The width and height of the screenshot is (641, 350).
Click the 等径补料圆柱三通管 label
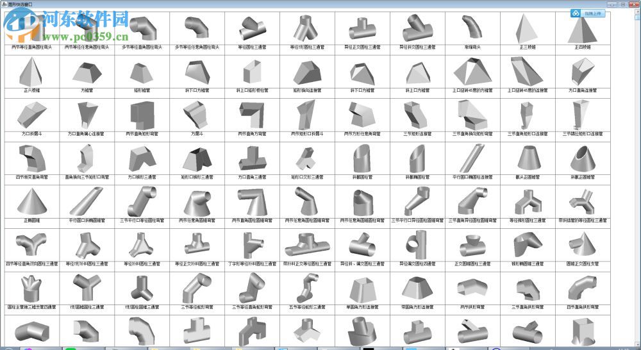(142, 263)
